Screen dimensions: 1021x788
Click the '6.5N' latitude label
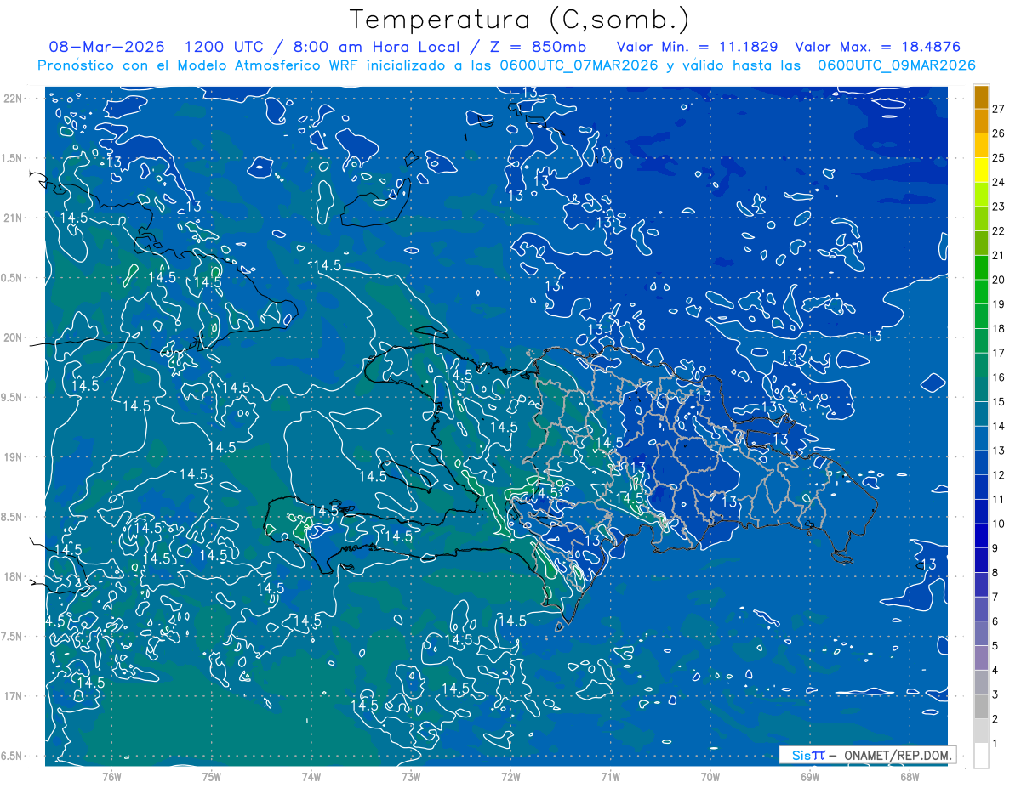click(14, 756)
